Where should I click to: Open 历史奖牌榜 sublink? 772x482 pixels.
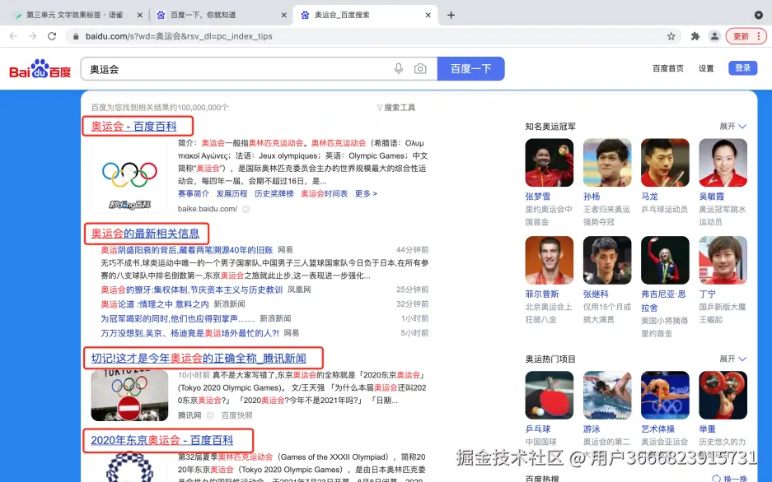(274, 193)
